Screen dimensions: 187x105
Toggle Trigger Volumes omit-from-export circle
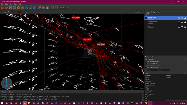coord(179,22)
